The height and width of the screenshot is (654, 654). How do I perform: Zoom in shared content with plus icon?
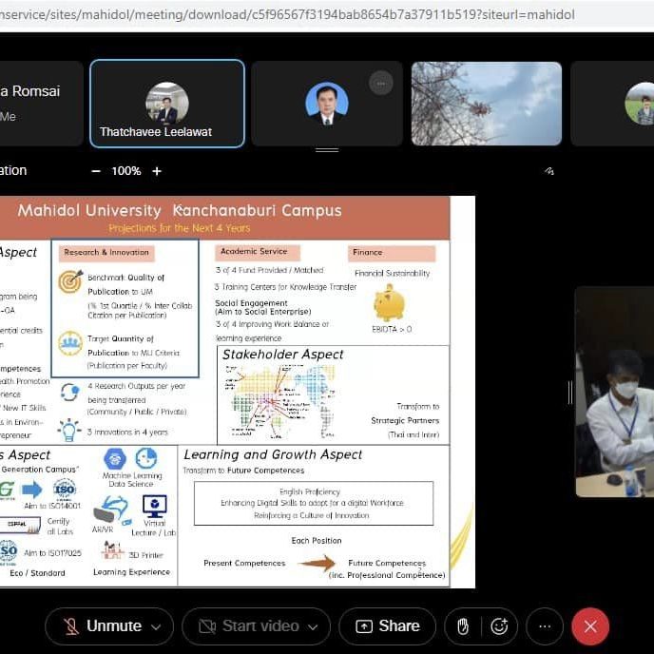(157, 171)
